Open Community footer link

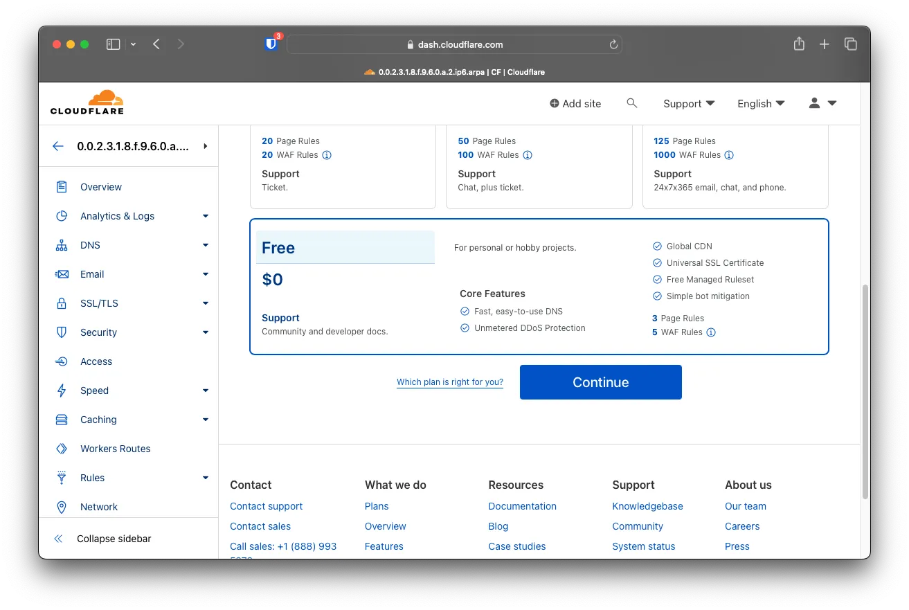click(x=638, y=526)
